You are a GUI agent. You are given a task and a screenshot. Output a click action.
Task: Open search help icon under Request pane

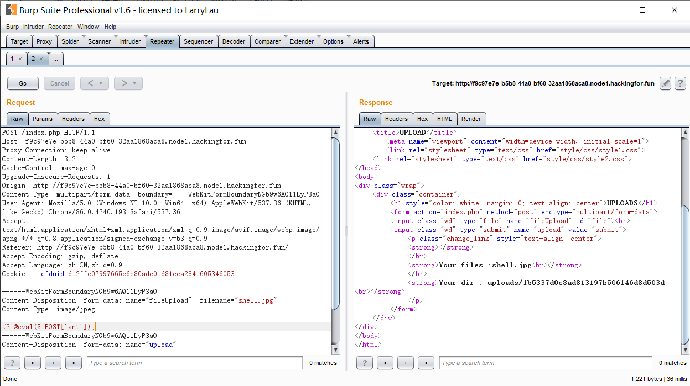pyautogui.click(x=12, y=363)
